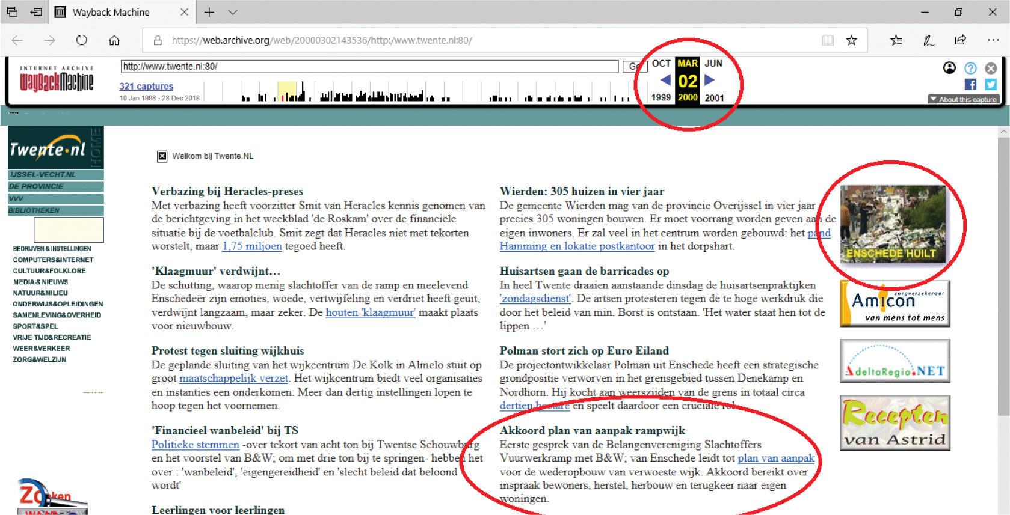Open the AdeltaRegio.NET banner
Image resolution: width=1010 pixels, height=515 pixels.
click(895, 361)
